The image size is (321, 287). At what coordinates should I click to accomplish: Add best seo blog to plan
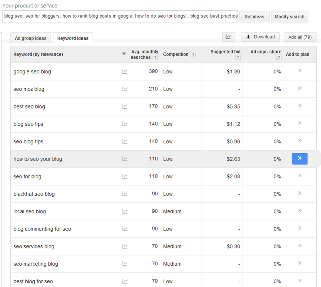pos(300,106)
